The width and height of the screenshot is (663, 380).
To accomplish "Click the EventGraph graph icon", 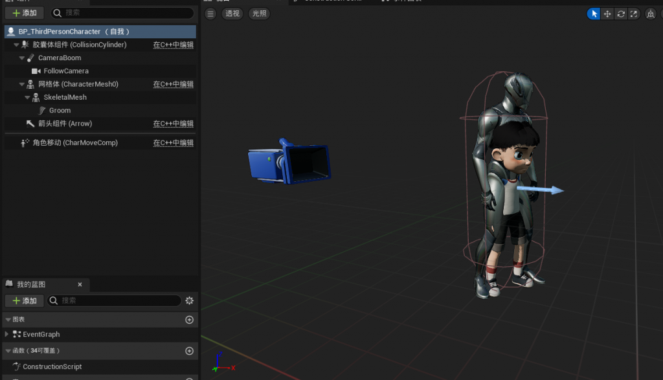I will click(17, 334).
